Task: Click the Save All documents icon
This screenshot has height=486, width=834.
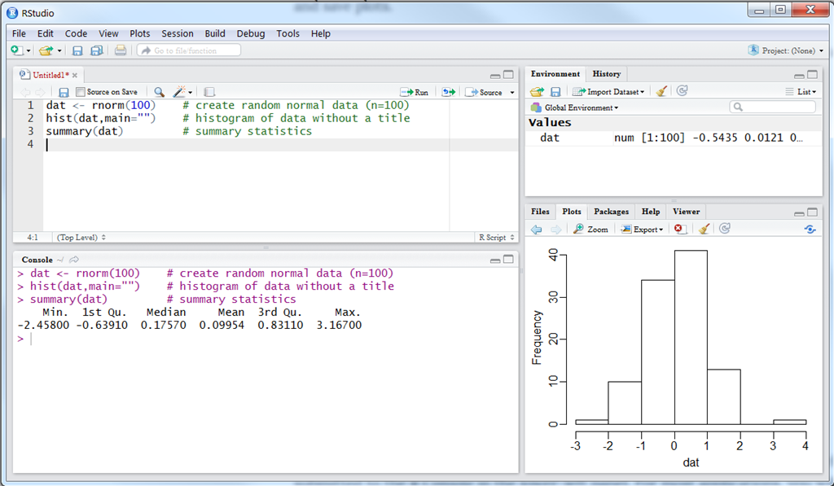Action: click(x=97, y=50)
